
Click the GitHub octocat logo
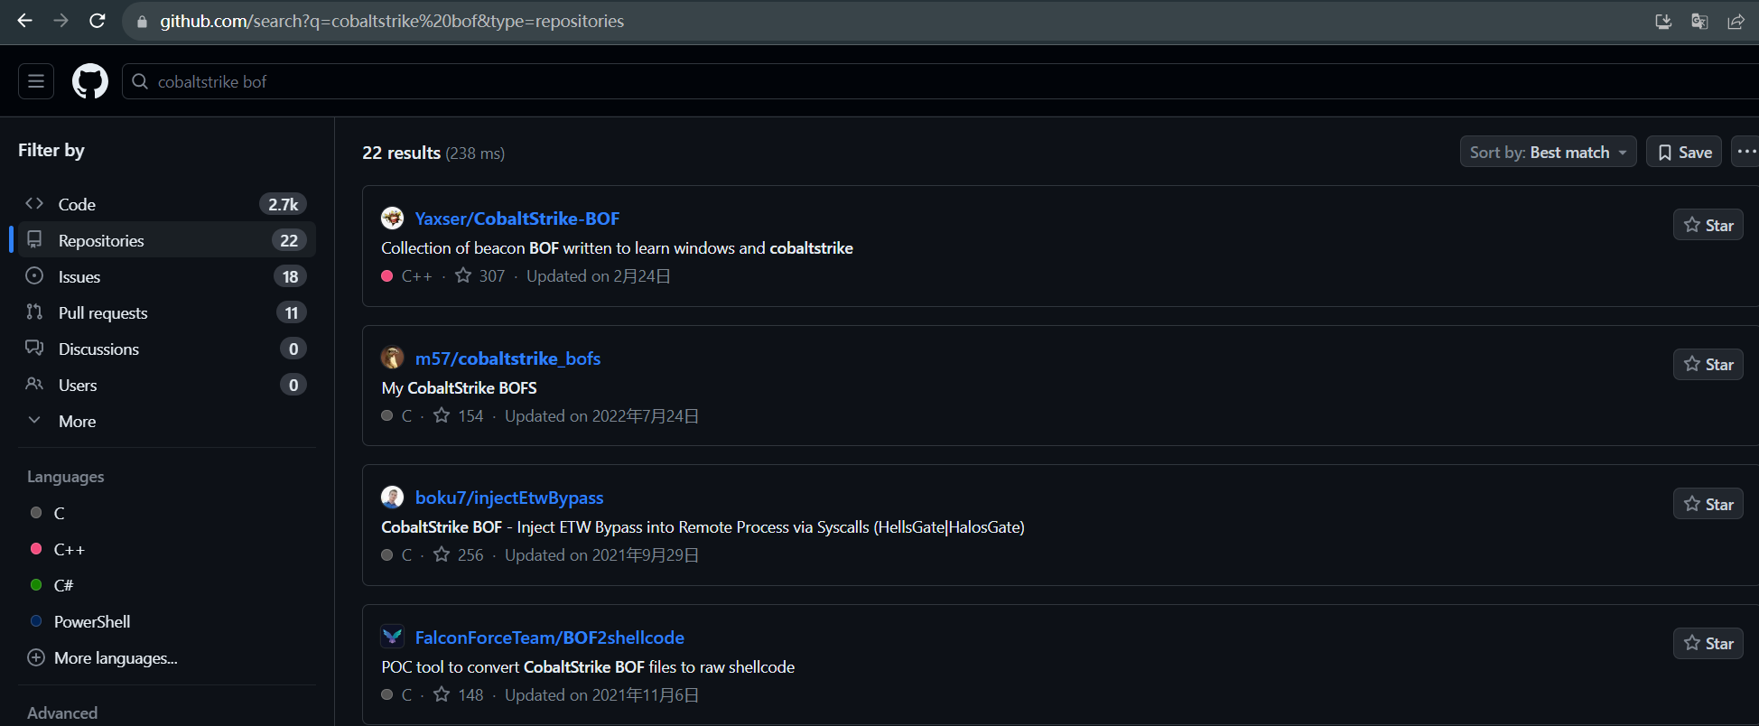(90, 81)
